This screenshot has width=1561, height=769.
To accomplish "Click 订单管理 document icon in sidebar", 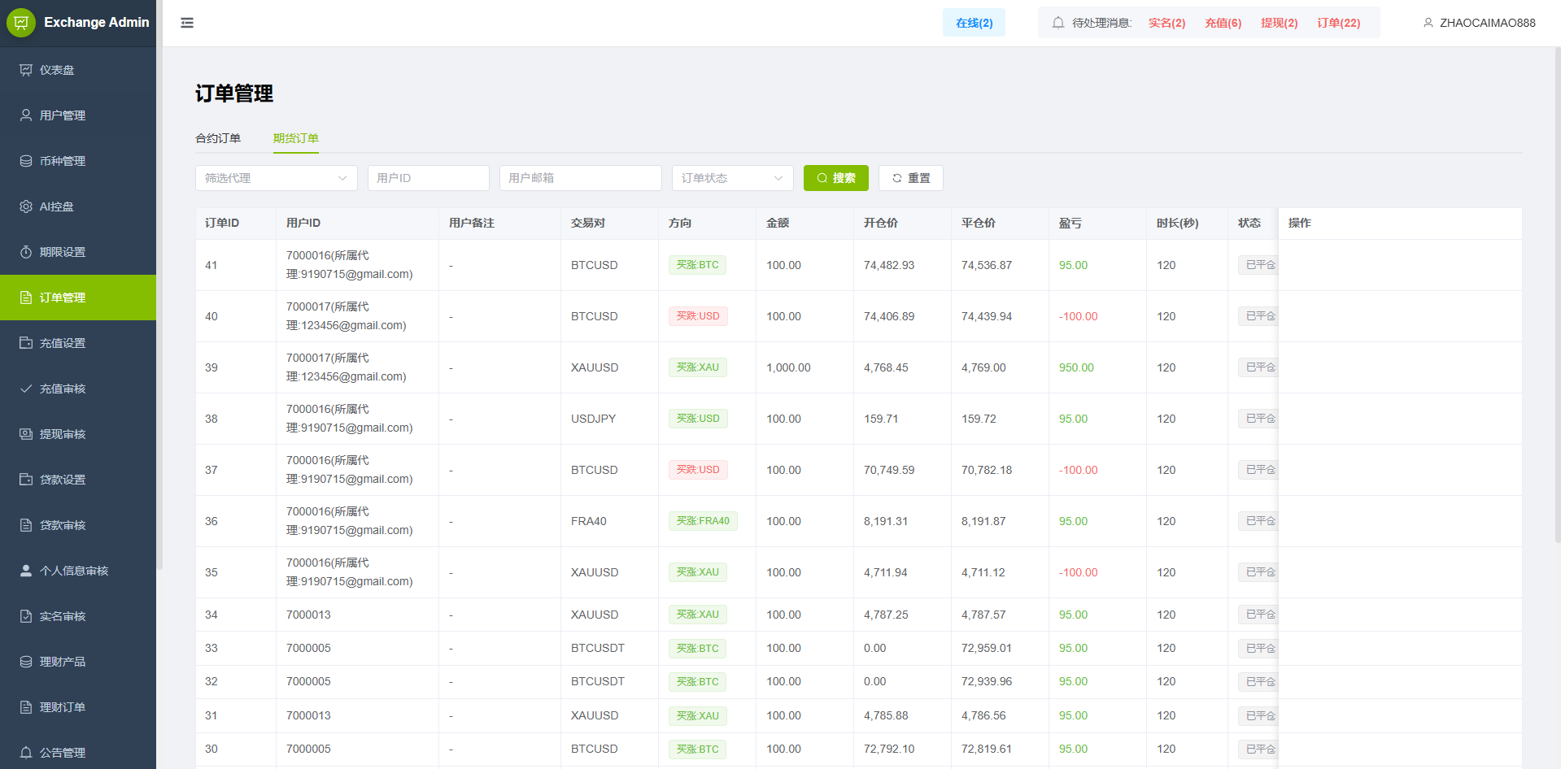I will 26,298.
